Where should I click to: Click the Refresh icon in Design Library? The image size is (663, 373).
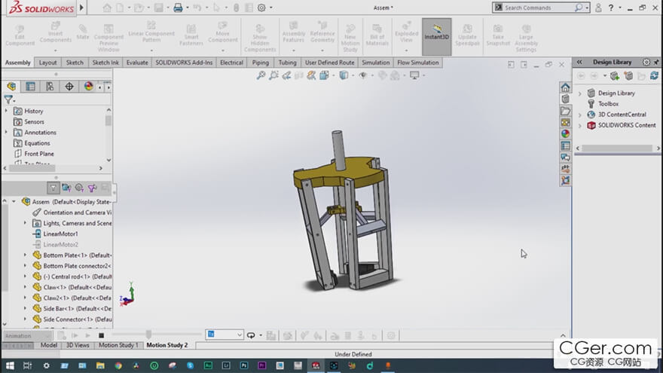click(x=654, y=75)
